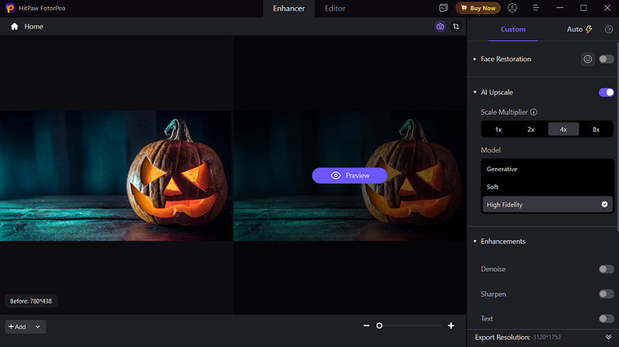The height and width of the screenshot is (347, 619).
Task: Click the camera snapshot icon
Action: click(x=439, y=26)
